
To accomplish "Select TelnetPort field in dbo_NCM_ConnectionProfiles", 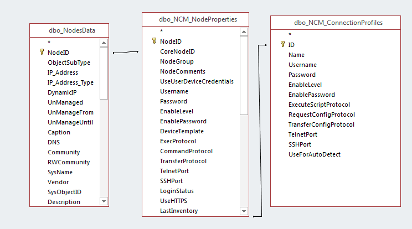I will tap(303, 135).
